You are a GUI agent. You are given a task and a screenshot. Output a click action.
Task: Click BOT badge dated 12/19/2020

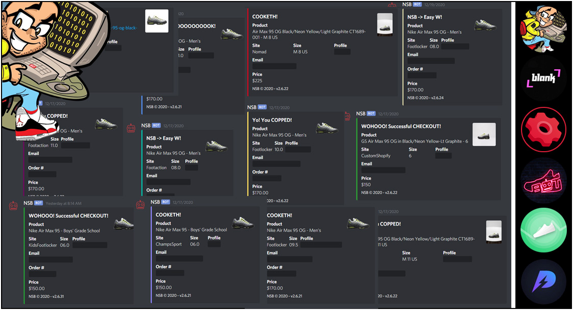pyautogui.click(x=418, y=5)
